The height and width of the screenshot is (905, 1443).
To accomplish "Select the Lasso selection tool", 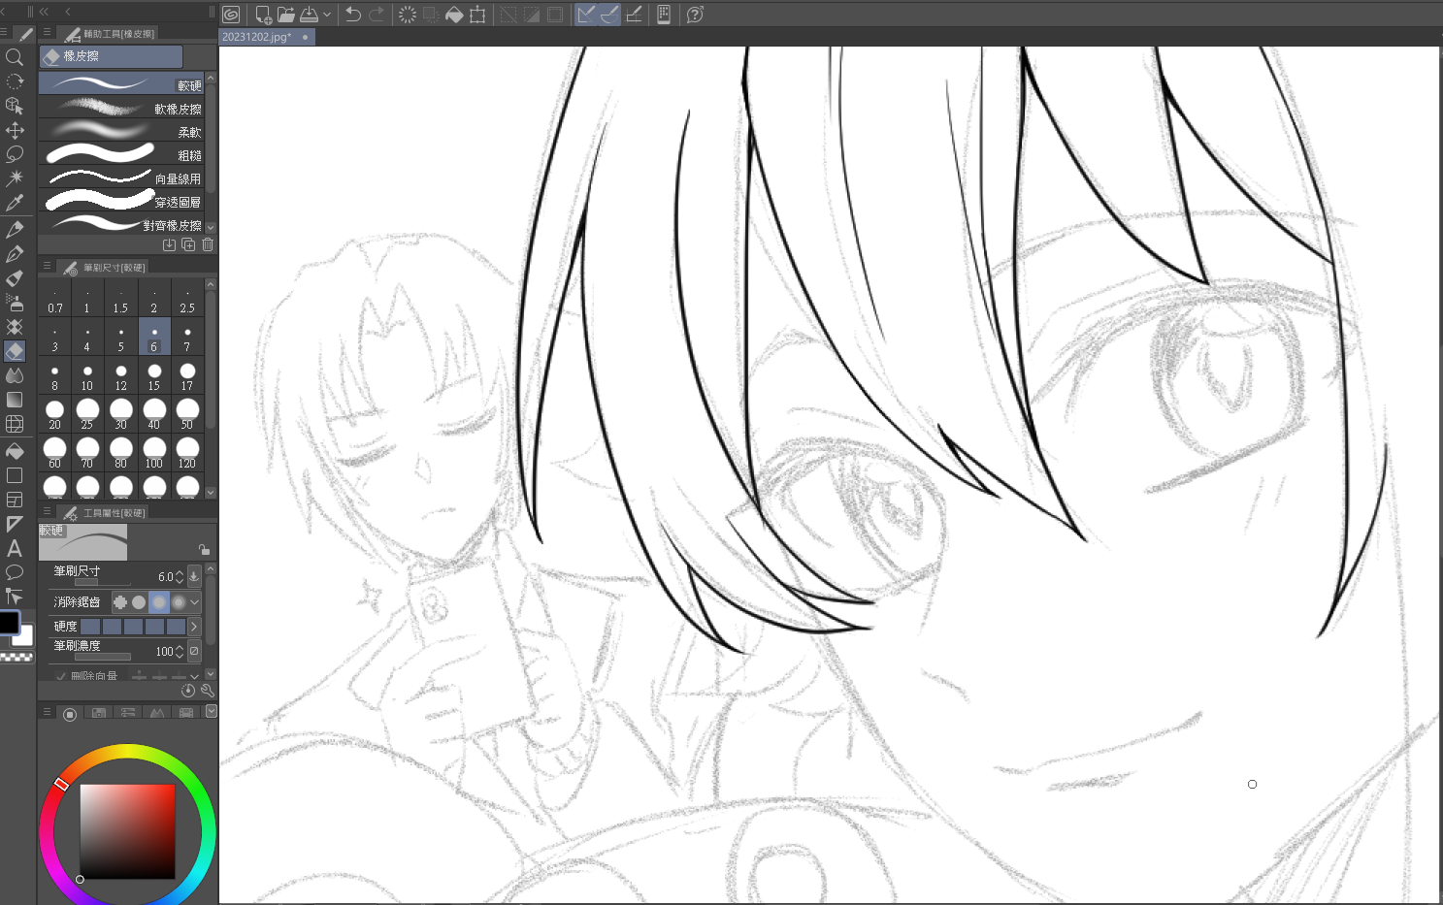I will tap(15, 154).
